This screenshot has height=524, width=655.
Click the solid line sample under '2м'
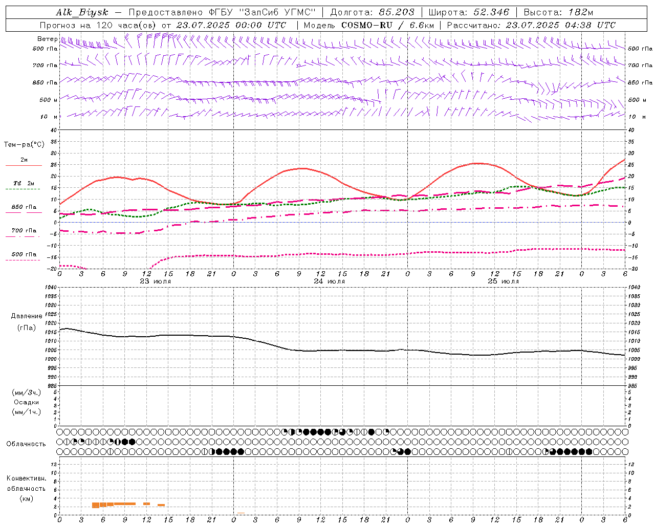click(x=24, y=166)
